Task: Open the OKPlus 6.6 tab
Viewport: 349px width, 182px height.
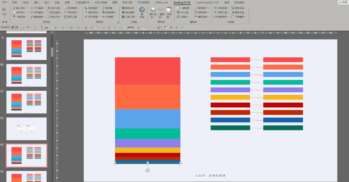Action: (x=162, y=3)
